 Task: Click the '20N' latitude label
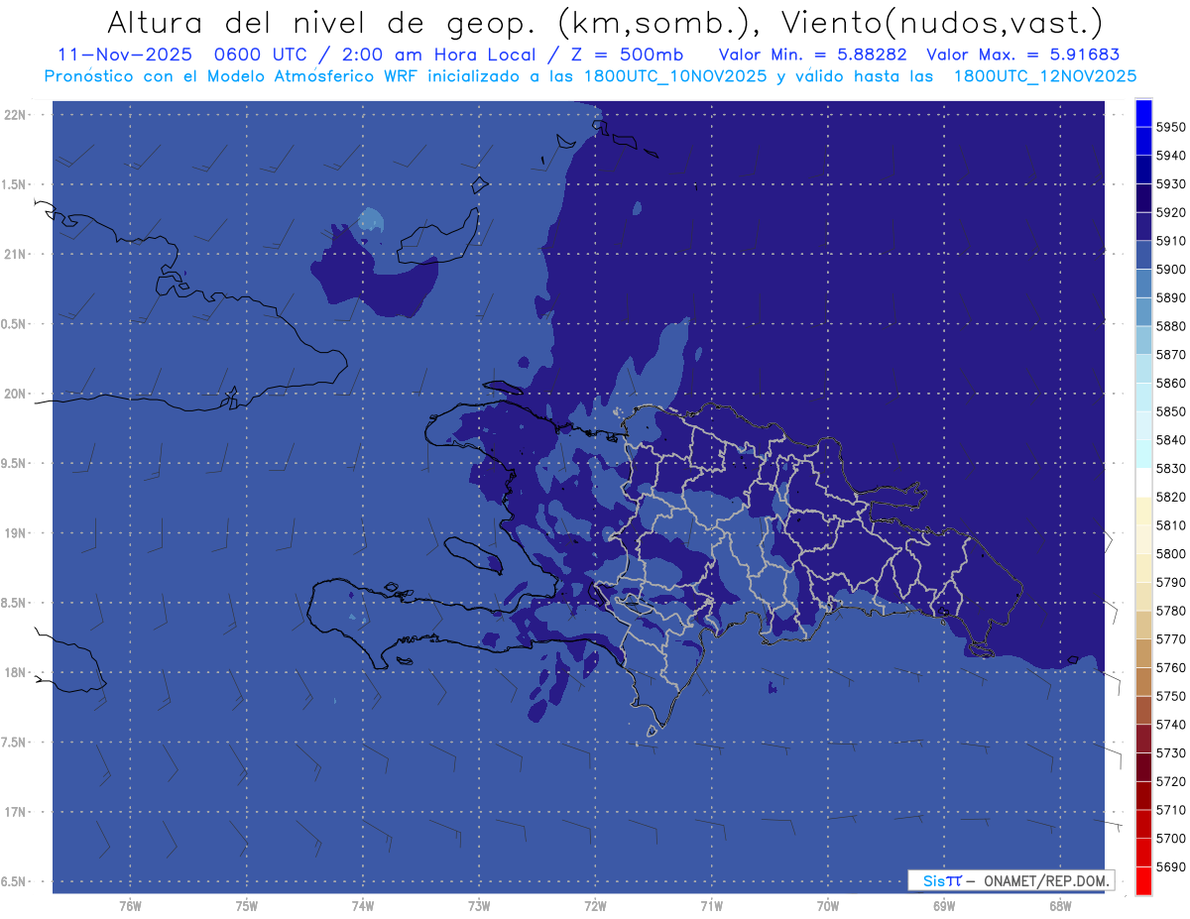(15, 394)
